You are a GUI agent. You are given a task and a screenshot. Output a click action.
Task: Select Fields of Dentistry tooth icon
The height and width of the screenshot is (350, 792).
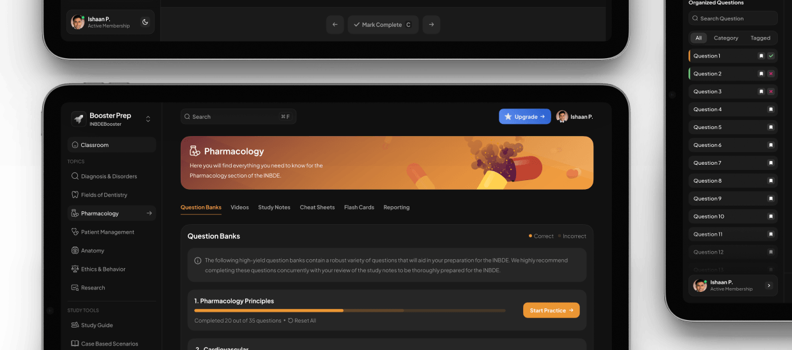point(75,195)
